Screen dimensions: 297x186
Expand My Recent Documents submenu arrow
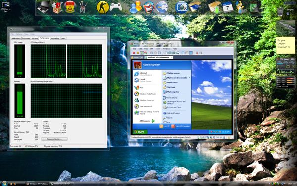click(x=189, y=78)
